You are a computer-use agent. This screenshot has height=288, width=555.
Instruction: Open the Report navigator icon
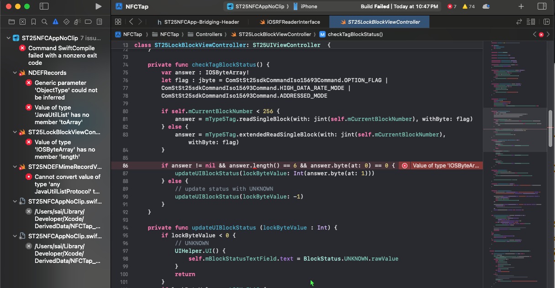click(x=99, y=21)
